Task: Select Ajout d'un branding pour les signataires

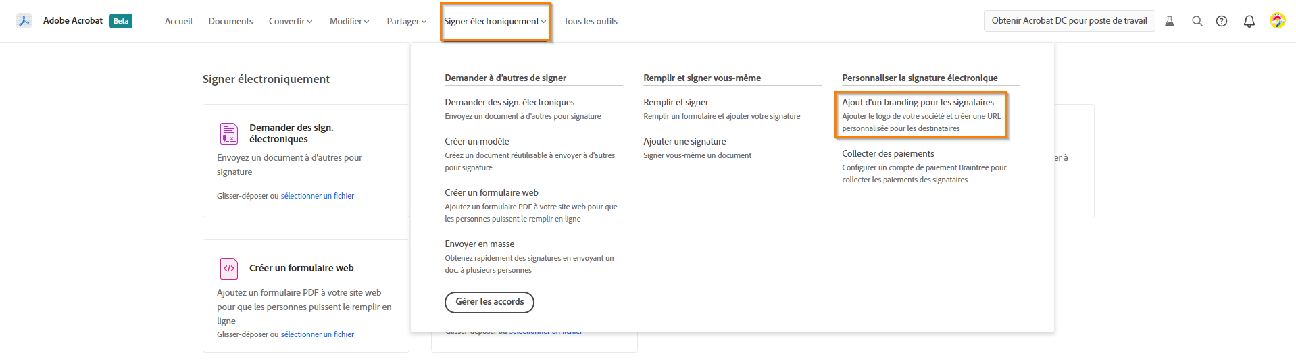Action: 918,103
